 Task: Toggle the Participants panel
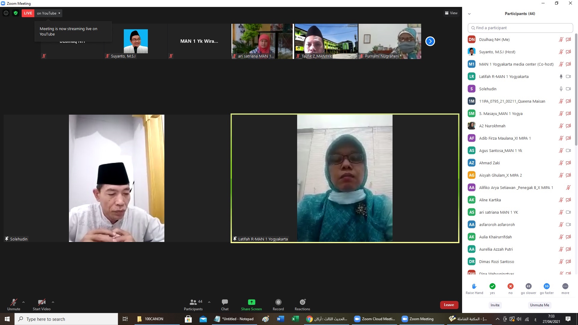pyautogui.click(x=193, y=302)
